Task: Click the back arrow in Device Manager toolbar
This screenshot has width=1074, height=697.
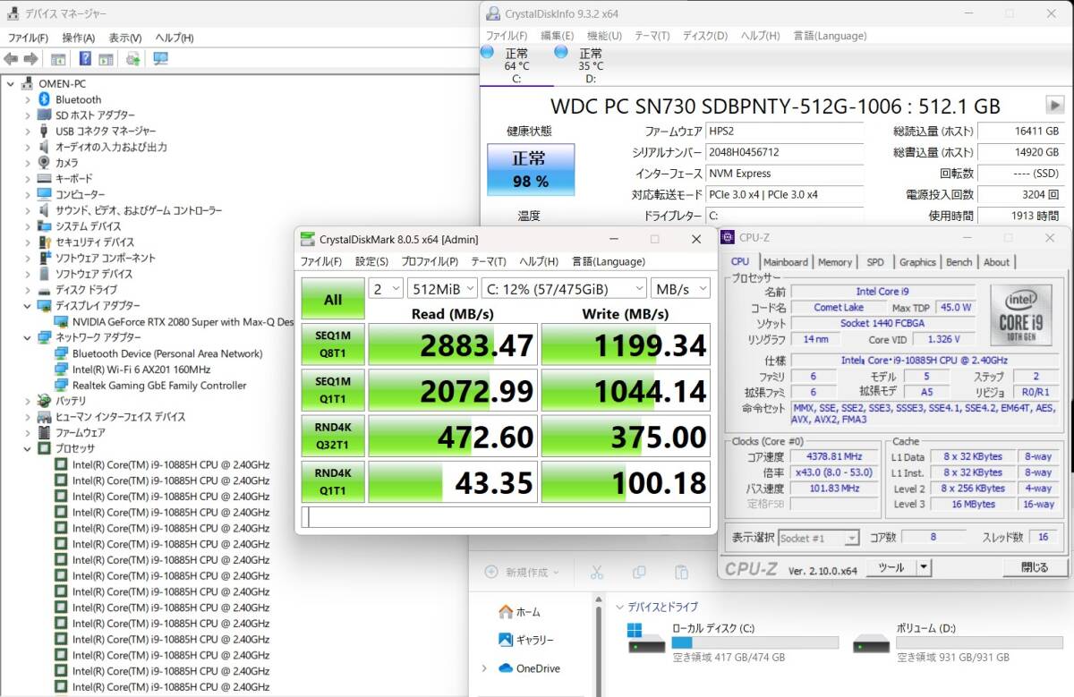Action: click(x=11, y=59)
